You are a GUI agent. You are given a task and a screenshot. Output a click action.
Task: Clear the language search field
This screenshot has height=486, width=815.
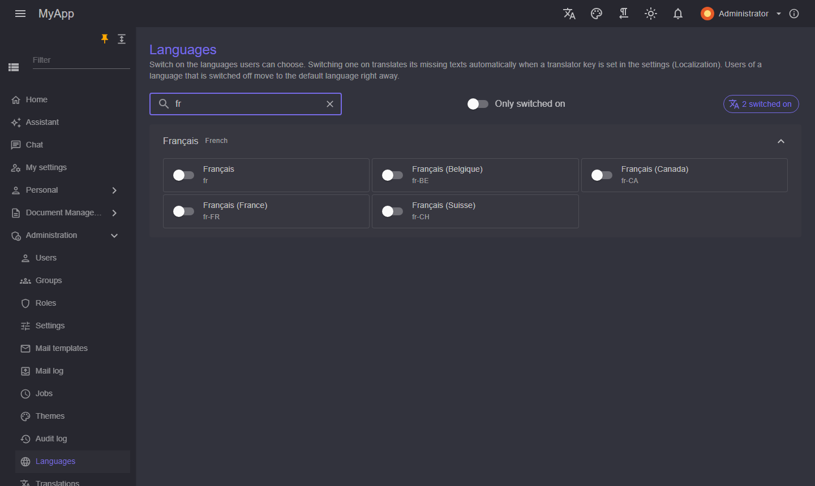(x=330, y=104)
